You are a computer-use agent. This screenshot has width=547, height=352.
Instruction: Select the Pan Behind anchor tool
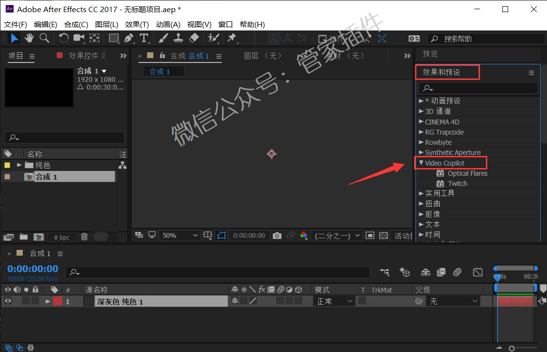point(95,38)
